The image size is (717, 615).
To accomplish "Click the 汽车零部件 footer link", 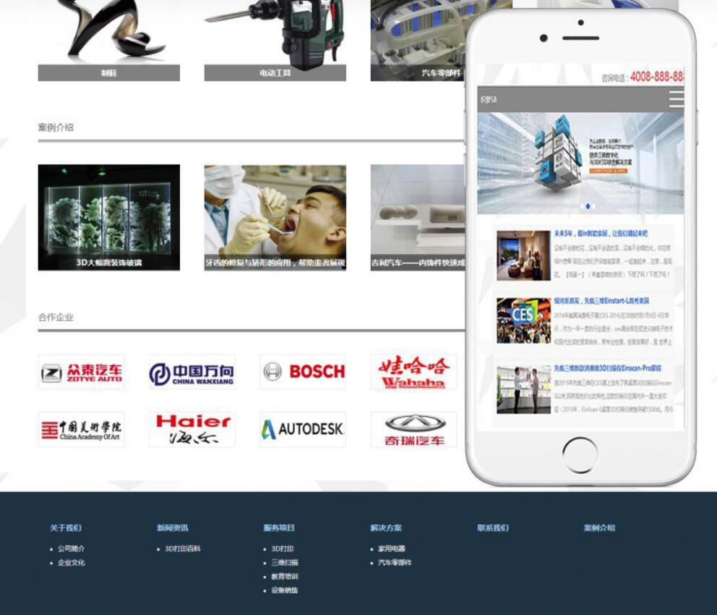I will [x=395, y=563].
